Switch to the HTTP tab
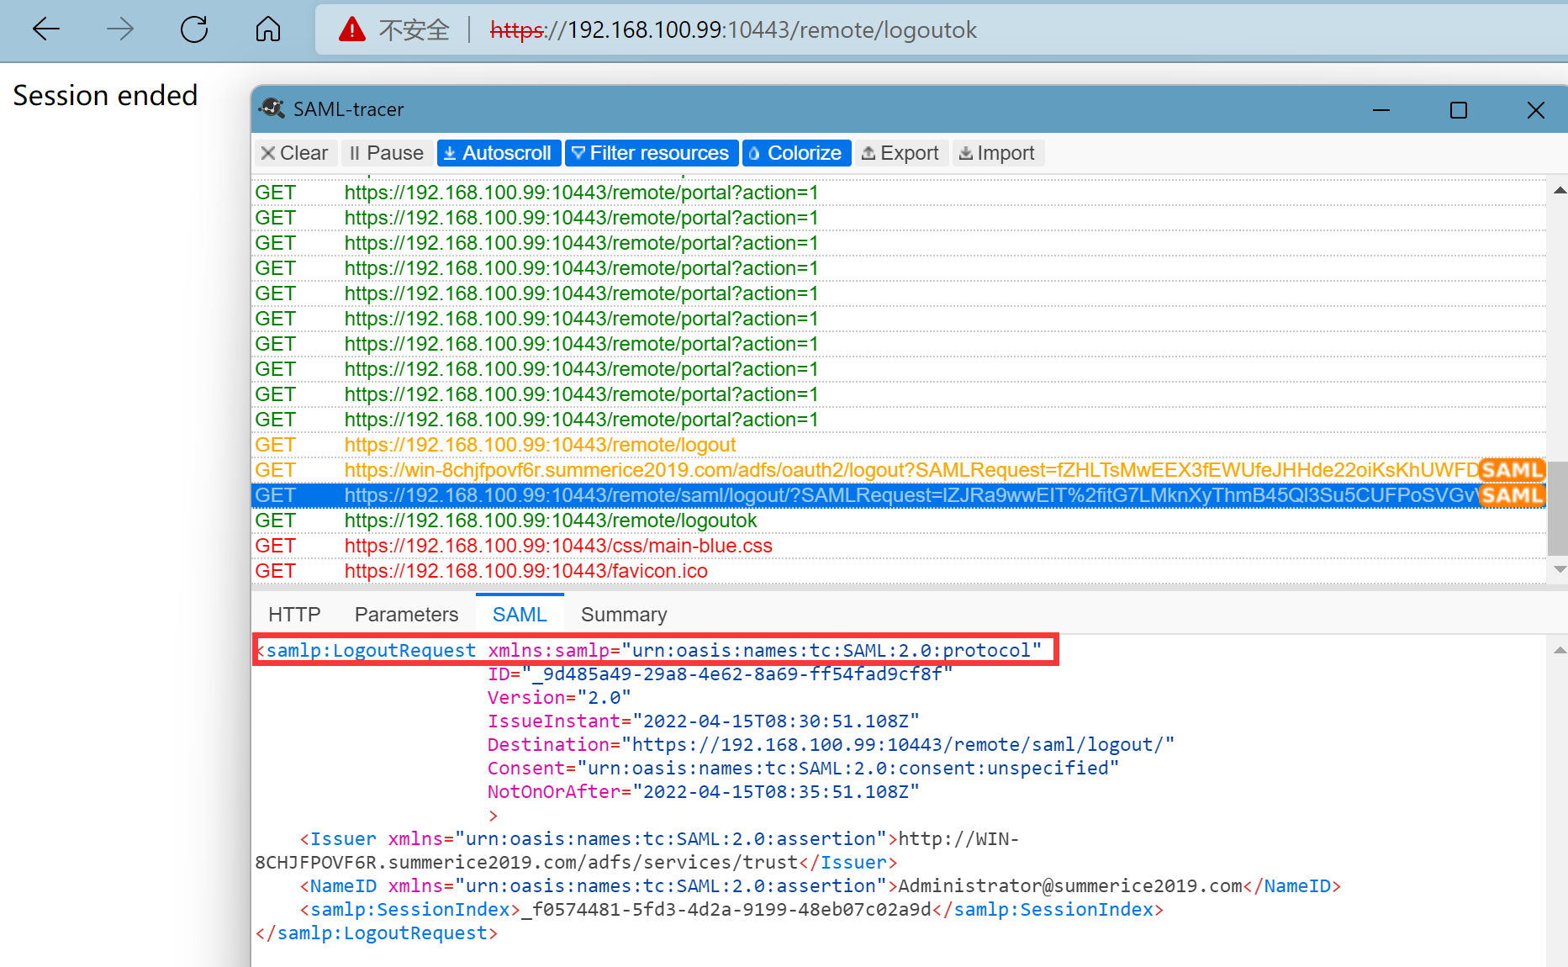This screenshot has width=1568, height=967. (x=294, y=615)
